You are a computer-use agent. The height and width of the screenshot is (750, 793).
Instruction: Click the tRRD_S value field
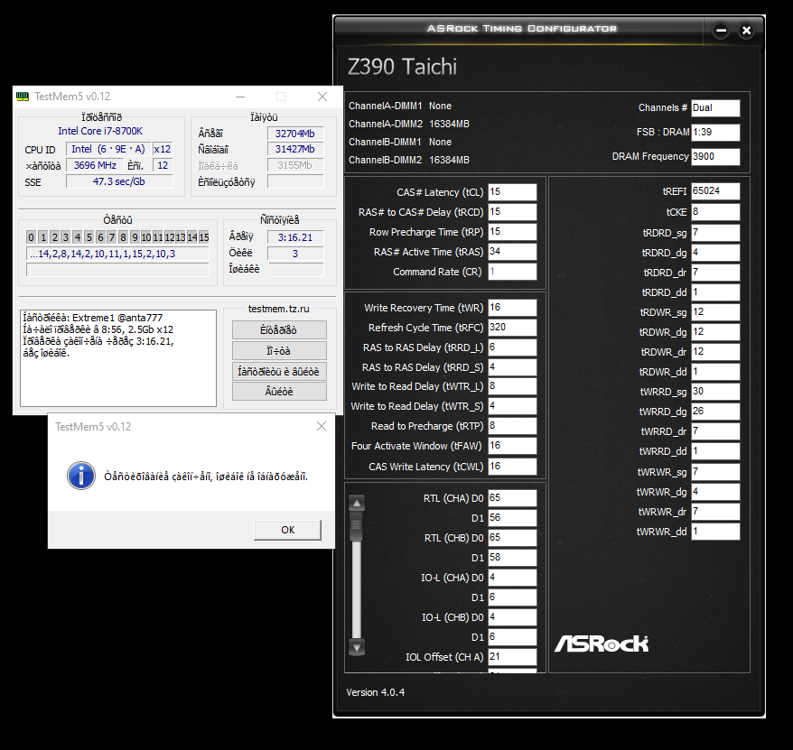(x=512, y=367)
